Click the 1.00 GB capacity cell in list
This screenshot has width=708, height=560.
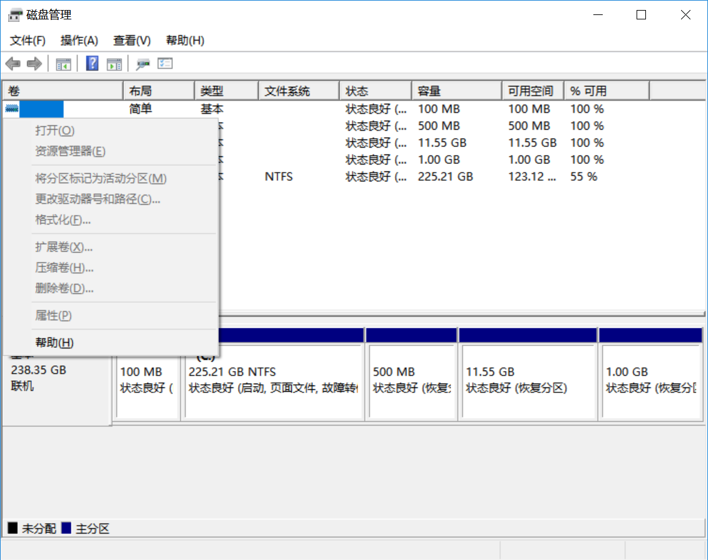click(439, 160)
